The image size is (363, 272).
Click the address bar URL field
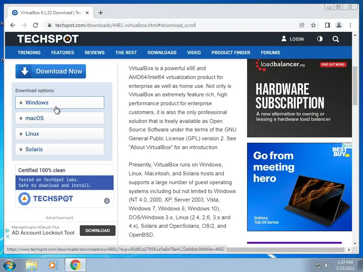coord(125,25)
